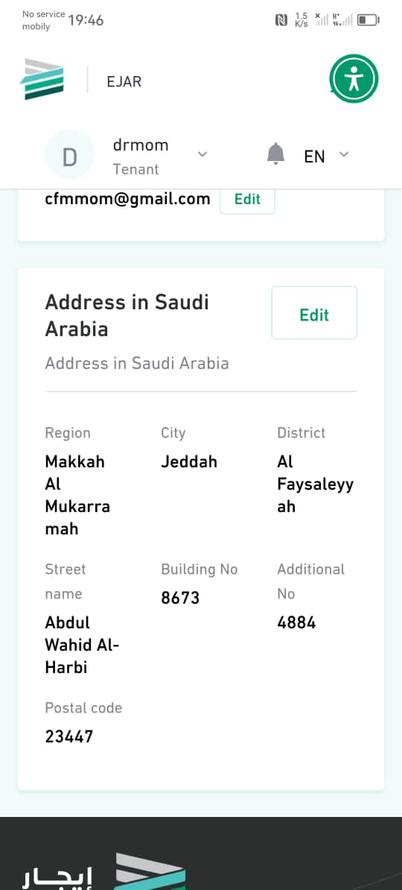Tap the Jeddah city value

(x=189, y=461)
